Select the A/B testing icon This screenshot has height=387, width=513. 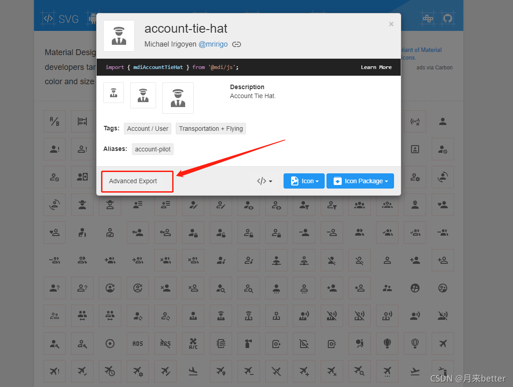[55, 121]
